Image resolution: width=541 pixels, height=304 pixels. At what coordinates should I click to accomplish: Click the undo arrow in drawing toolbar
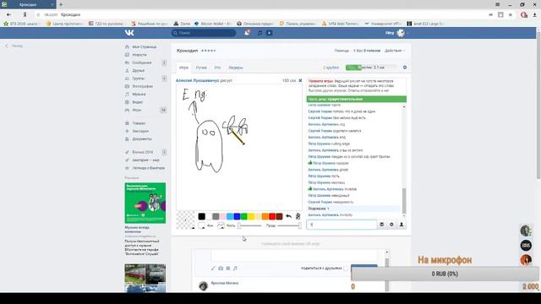click(x=289, y=216)
